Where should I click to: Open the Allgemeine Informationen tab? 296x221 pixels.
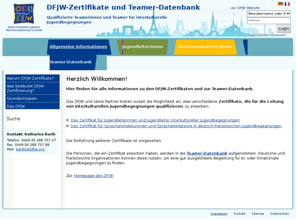(x=78, y=47)
